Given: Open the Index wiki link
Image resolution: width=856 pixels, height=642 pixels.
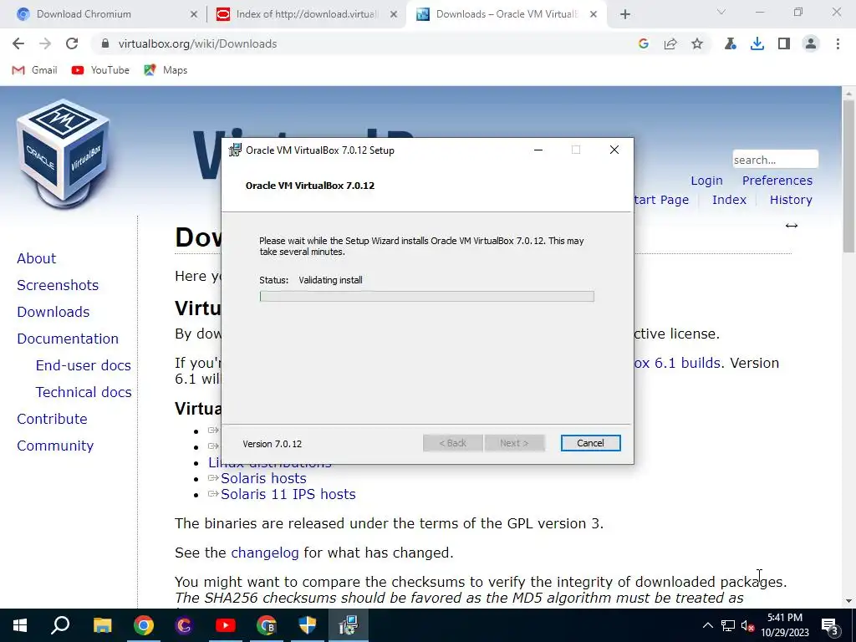Looking at the screenshot, I should click(729, 200).
